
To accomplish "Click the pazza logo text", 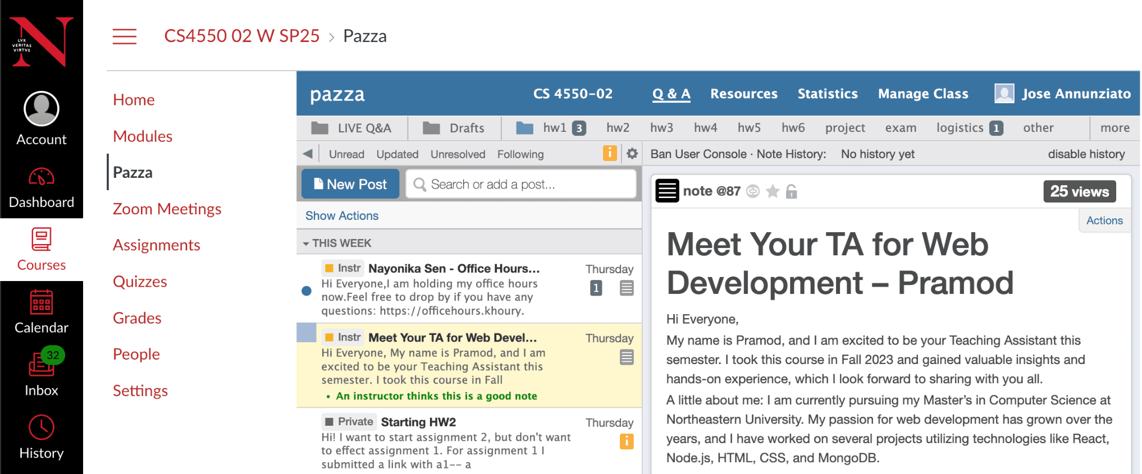I will [337, 94].
